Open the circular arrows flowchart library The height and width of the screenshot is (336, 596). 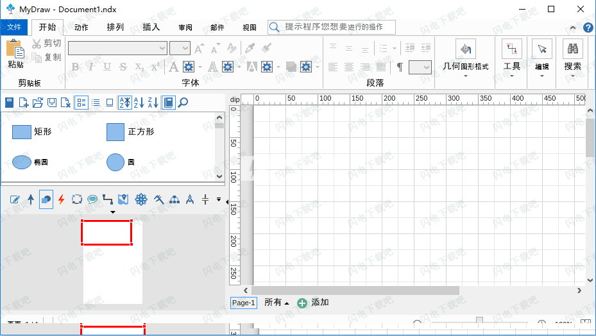click(x=77, y=199)
